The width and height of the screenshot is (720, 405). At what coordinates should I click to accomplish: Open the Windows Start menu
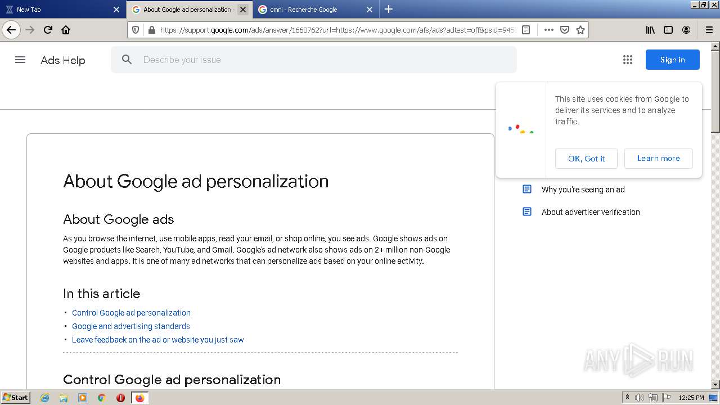click(15, 398)
